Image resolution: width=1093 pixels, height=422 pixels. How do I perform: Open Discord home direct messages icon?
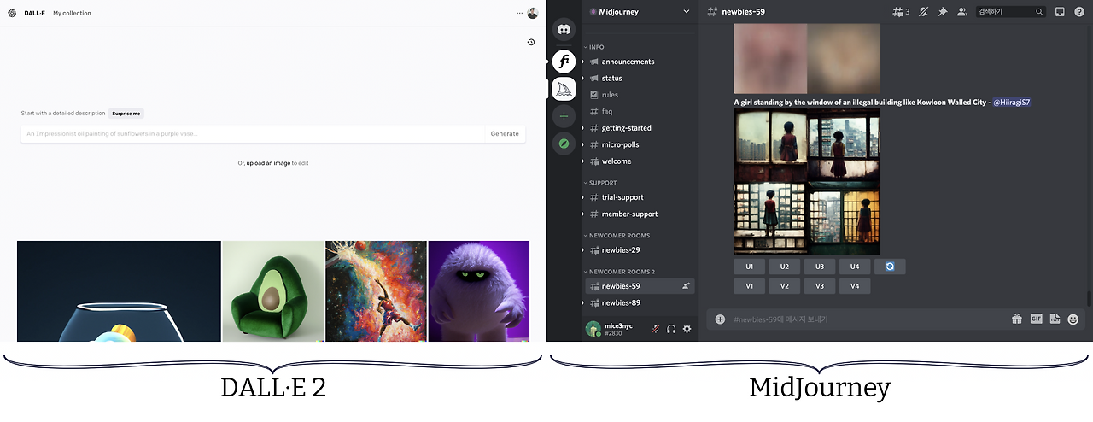tap(564, 29)
